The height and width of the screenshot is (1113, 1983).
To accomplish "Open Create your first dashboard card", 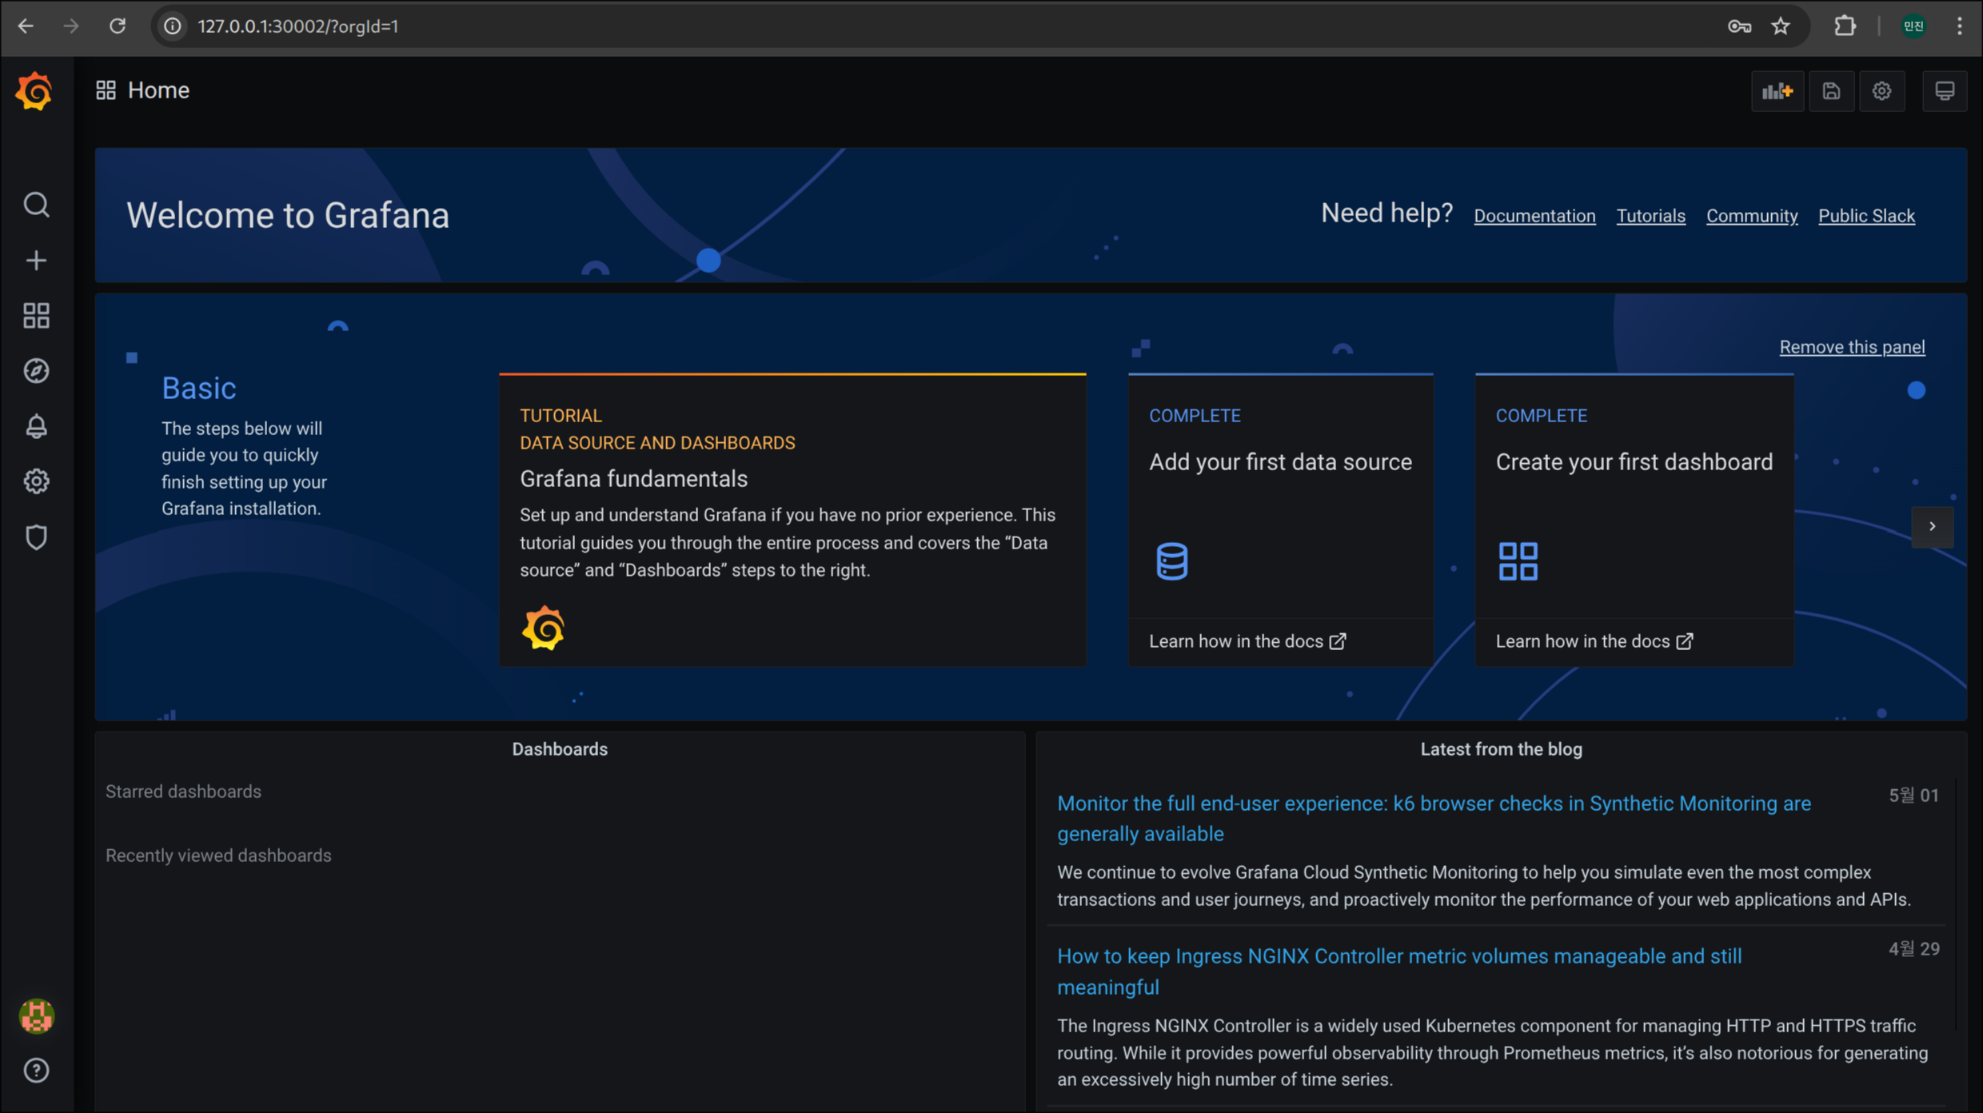I will [1634, 520].
